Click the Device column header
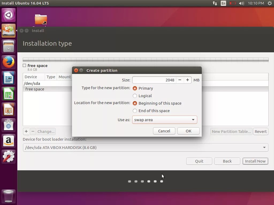The height and width of the screenshot is (205, 274). pos(34,77)
